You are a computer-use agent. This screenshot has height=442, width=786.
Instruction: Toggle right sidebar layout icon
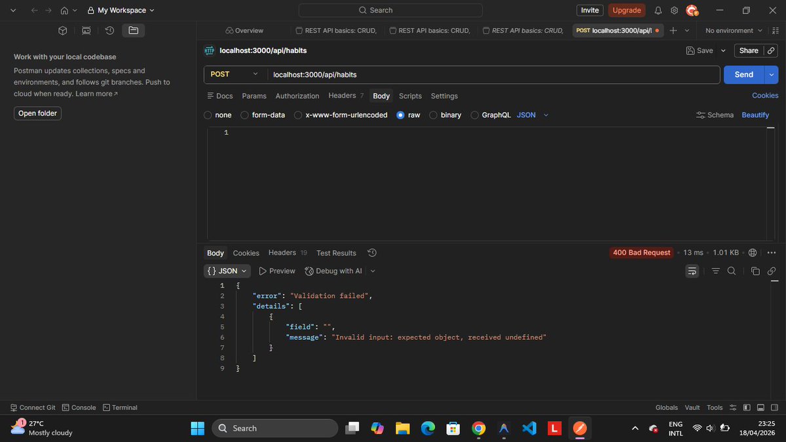[774, 407]
